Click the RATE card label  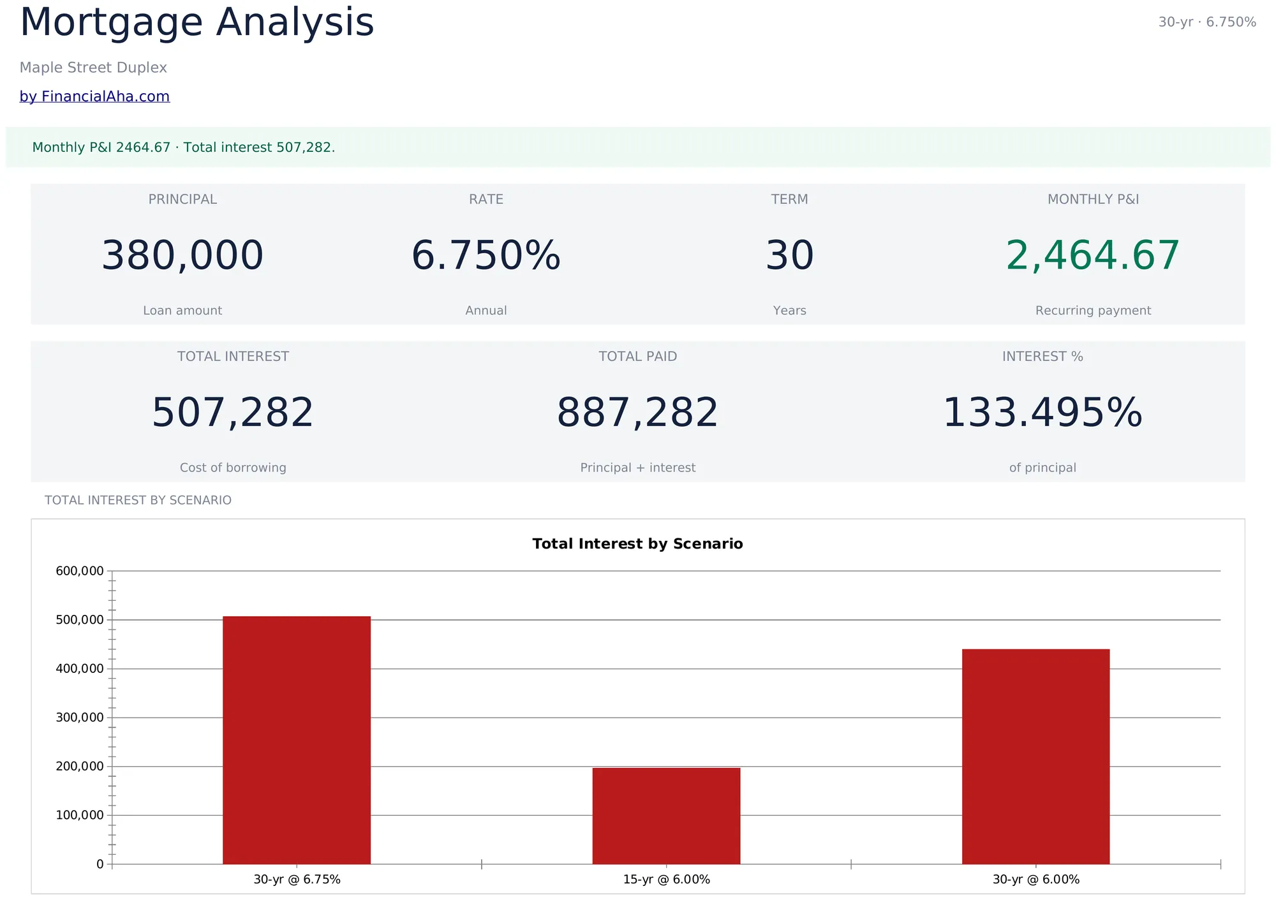click(x=486, y=199)
